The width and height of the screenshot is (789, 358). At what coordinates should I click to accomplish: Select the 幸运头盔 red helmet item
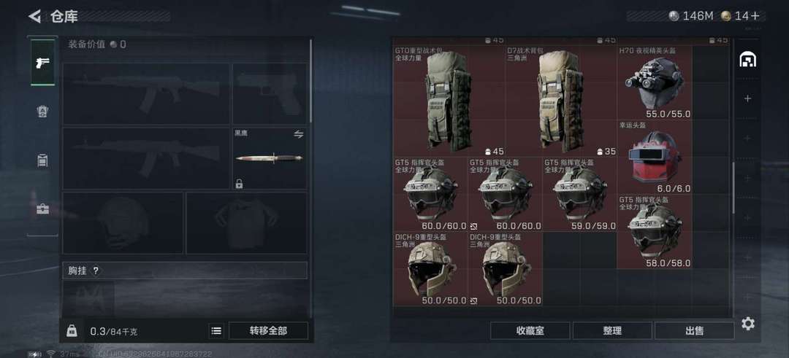click(655, 157)
